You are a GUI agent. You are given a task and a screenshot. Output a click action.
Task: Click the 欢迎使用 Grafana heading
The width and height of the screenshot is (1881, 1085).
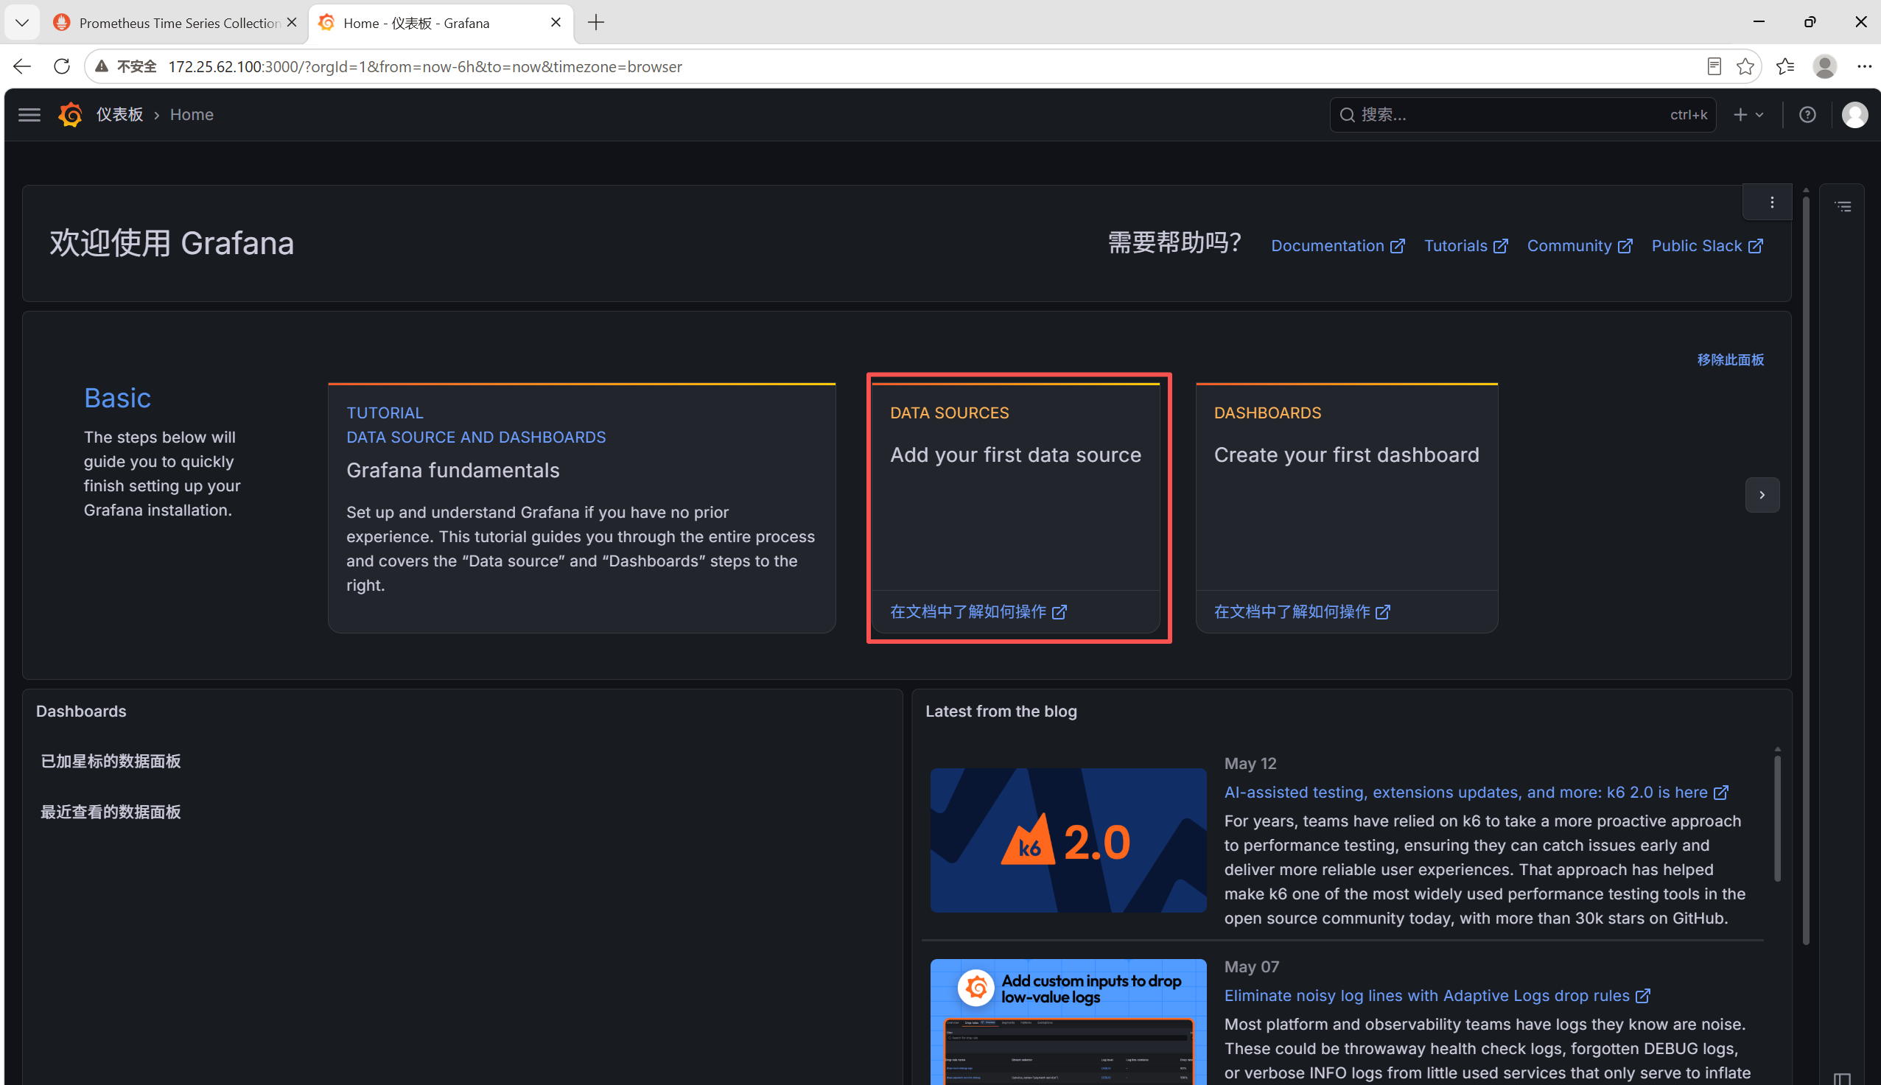172,243
